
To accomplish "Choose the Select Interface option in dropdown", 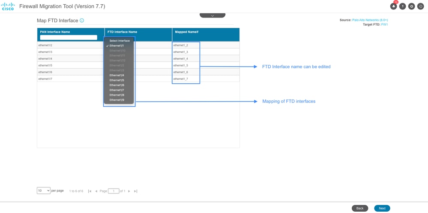I will point(119,41).
